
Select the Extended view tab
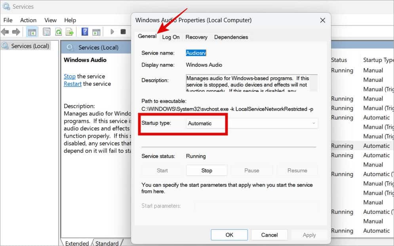77,243
